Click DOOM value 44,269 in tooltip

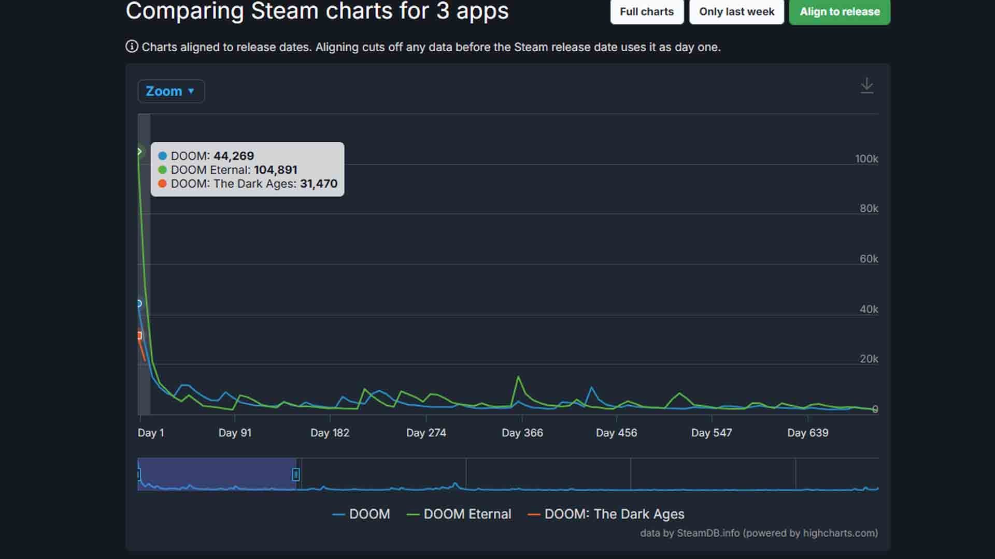[x=234, y=156]
